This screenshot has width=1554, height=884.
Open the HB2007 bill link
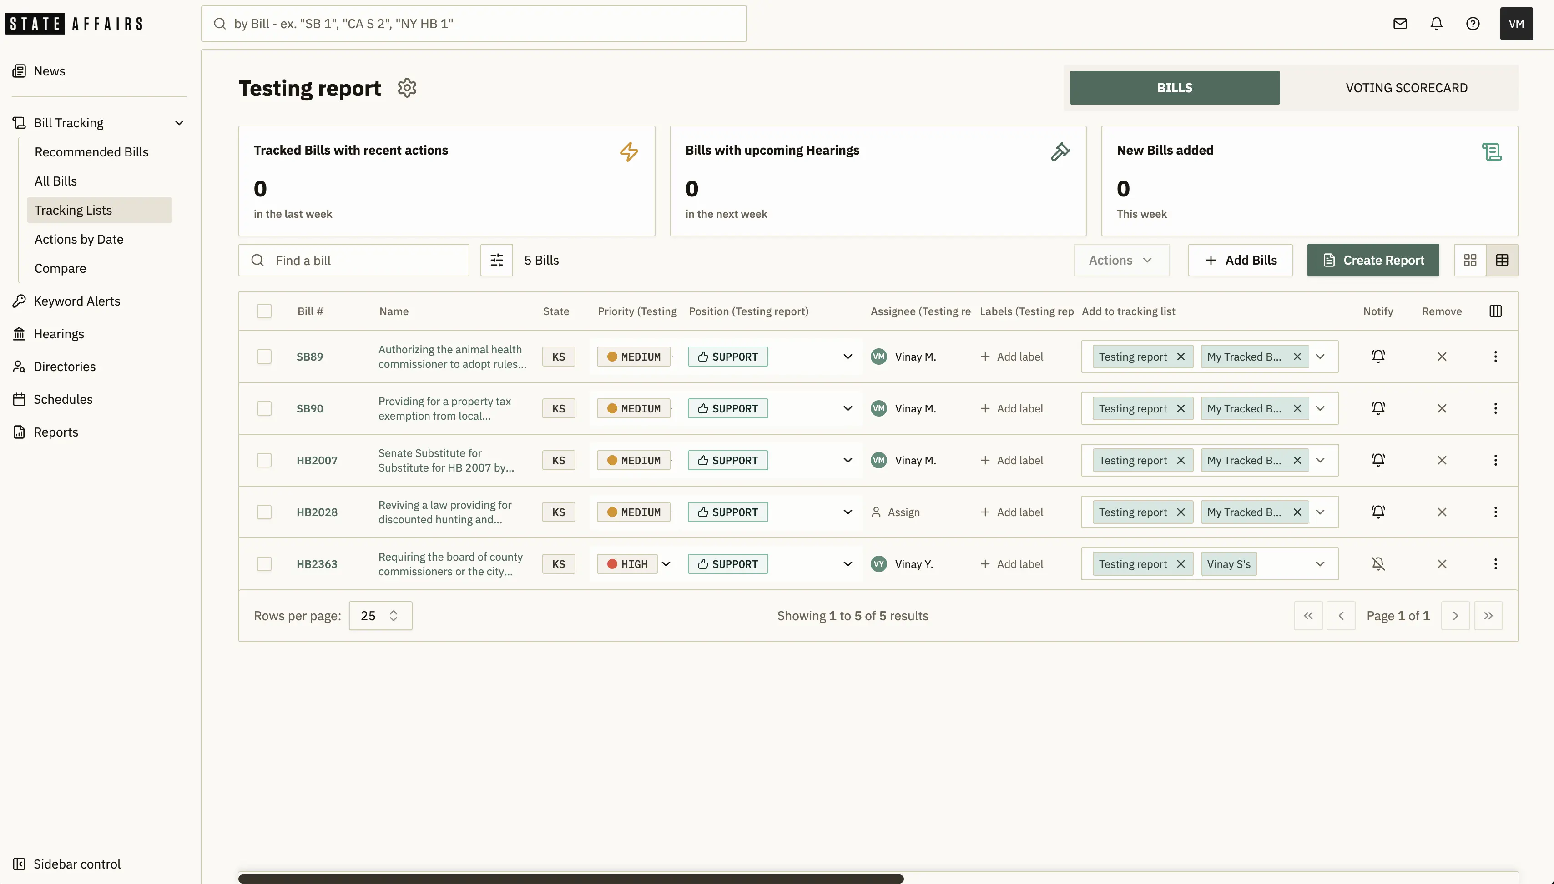click(317, 460)
